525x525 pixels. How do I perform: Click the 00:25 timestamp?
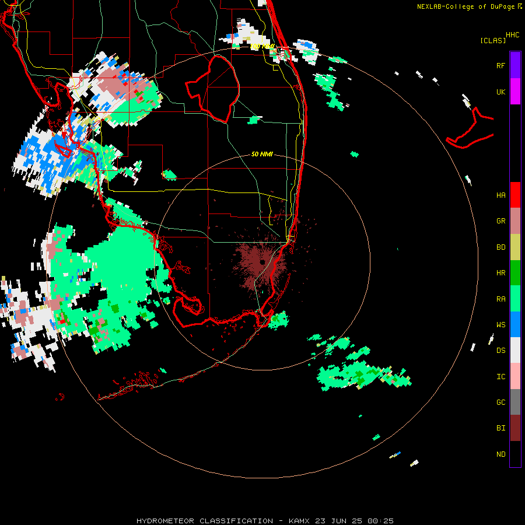pyautogui.click(x=380, y=521)
